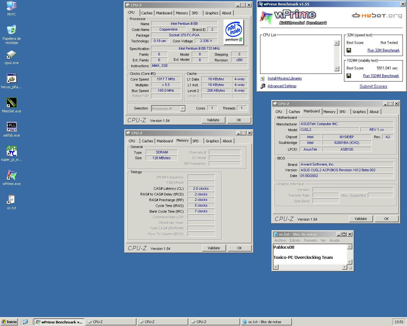
Task: Click Validate in CPU-Z CPU window
Action: pyautogui.click(x=213, y=120)
